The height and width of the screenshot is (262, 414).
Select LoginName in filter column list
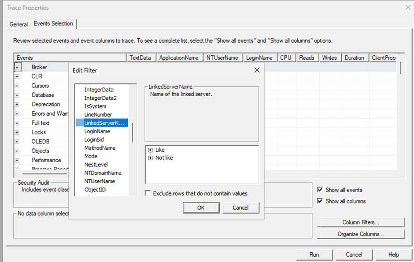click(97, 131)
